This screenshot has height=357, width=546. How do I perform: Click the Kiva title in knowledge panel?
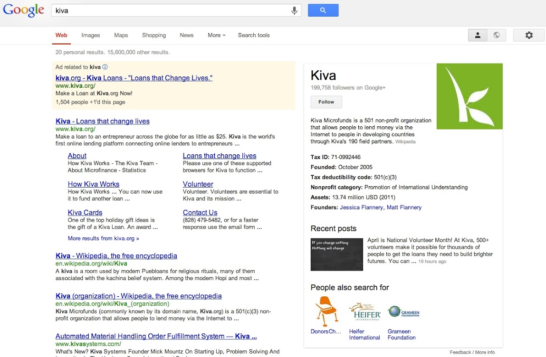tap(324, 75)
